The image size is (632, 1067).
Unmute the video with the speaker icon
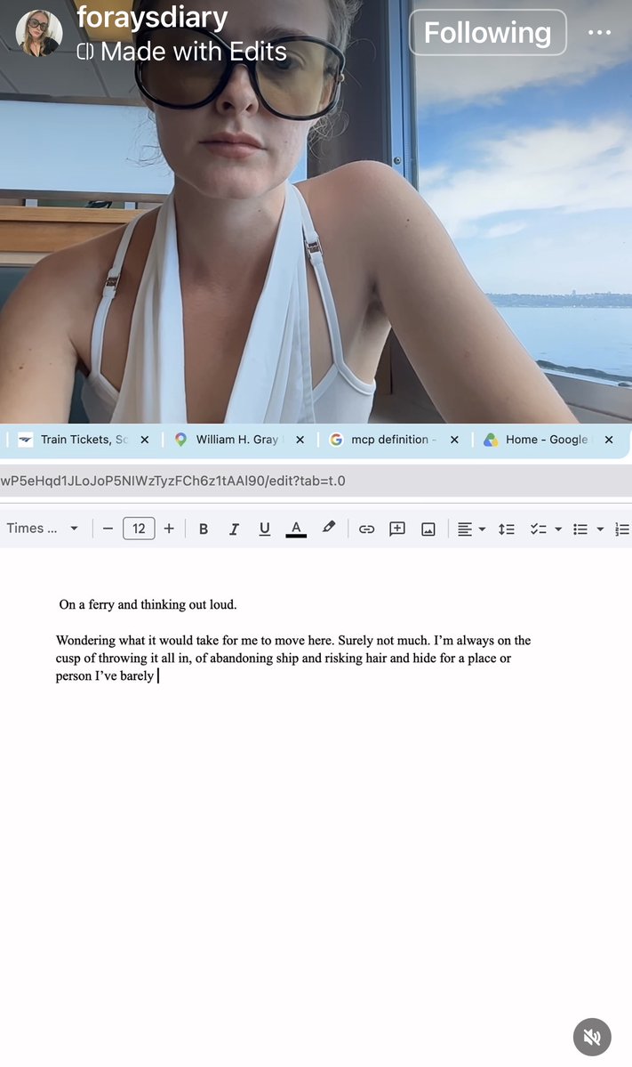[x=592, y=1037]
